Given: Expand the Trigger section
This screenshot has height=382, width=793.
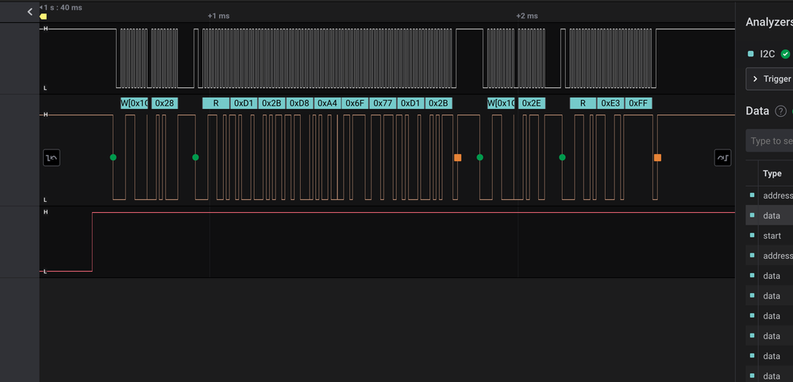Looking at the screenshot, I should tap(769, 79).
